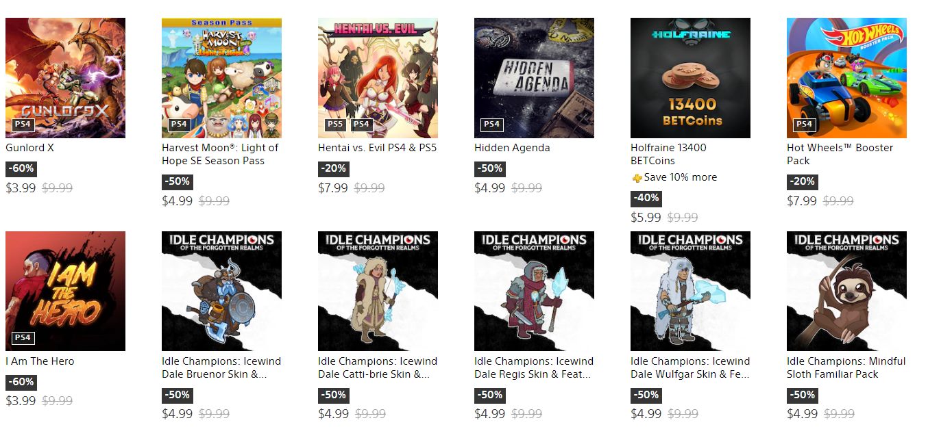The height and width of the screenshot is (440, 928).
Task: Click the Harvest Moon Season Pass cover image
Action: coord(221,78)
